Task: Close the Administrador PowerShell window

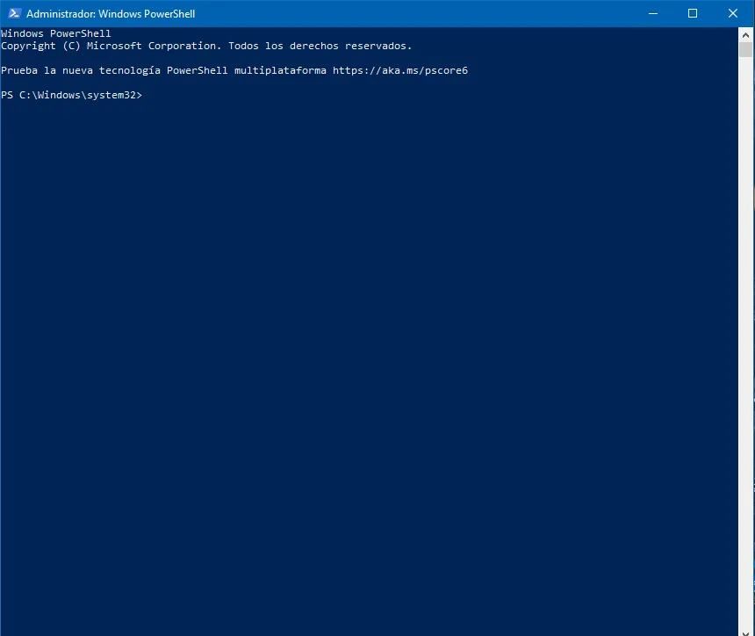Action: coord(733,13)
